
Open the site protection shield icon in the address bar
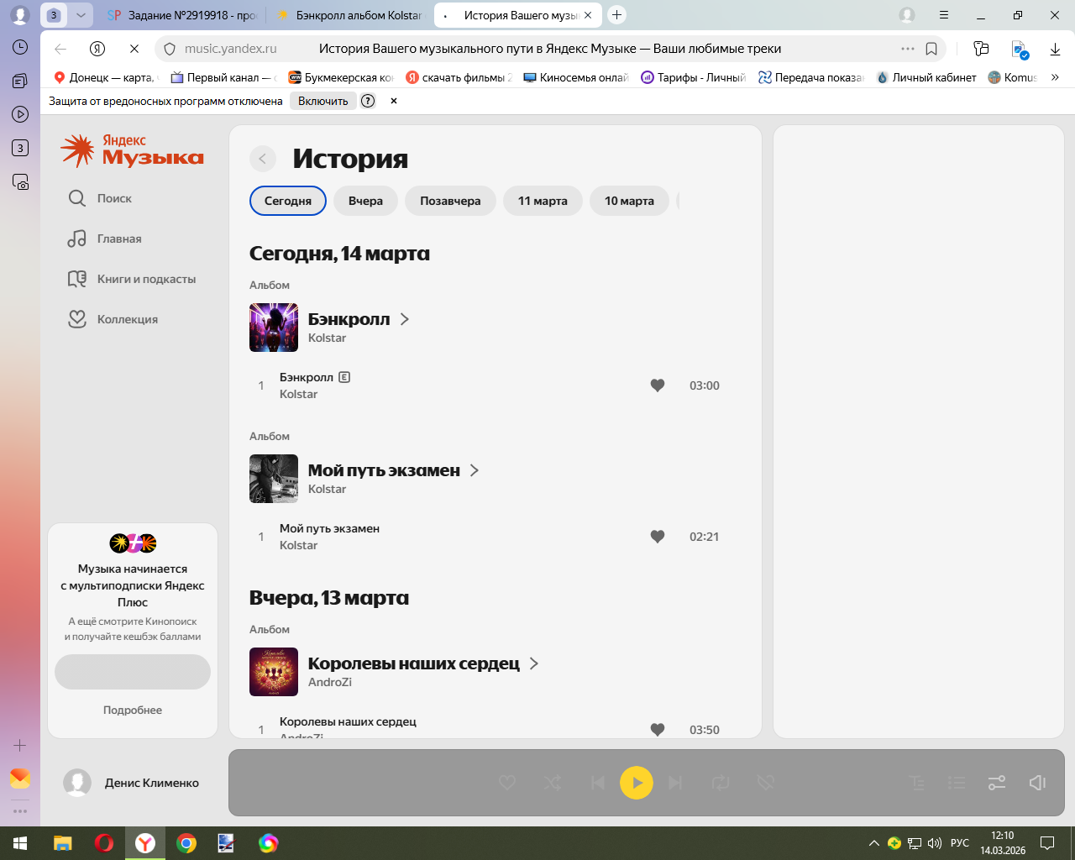click(x=169, y=49)
